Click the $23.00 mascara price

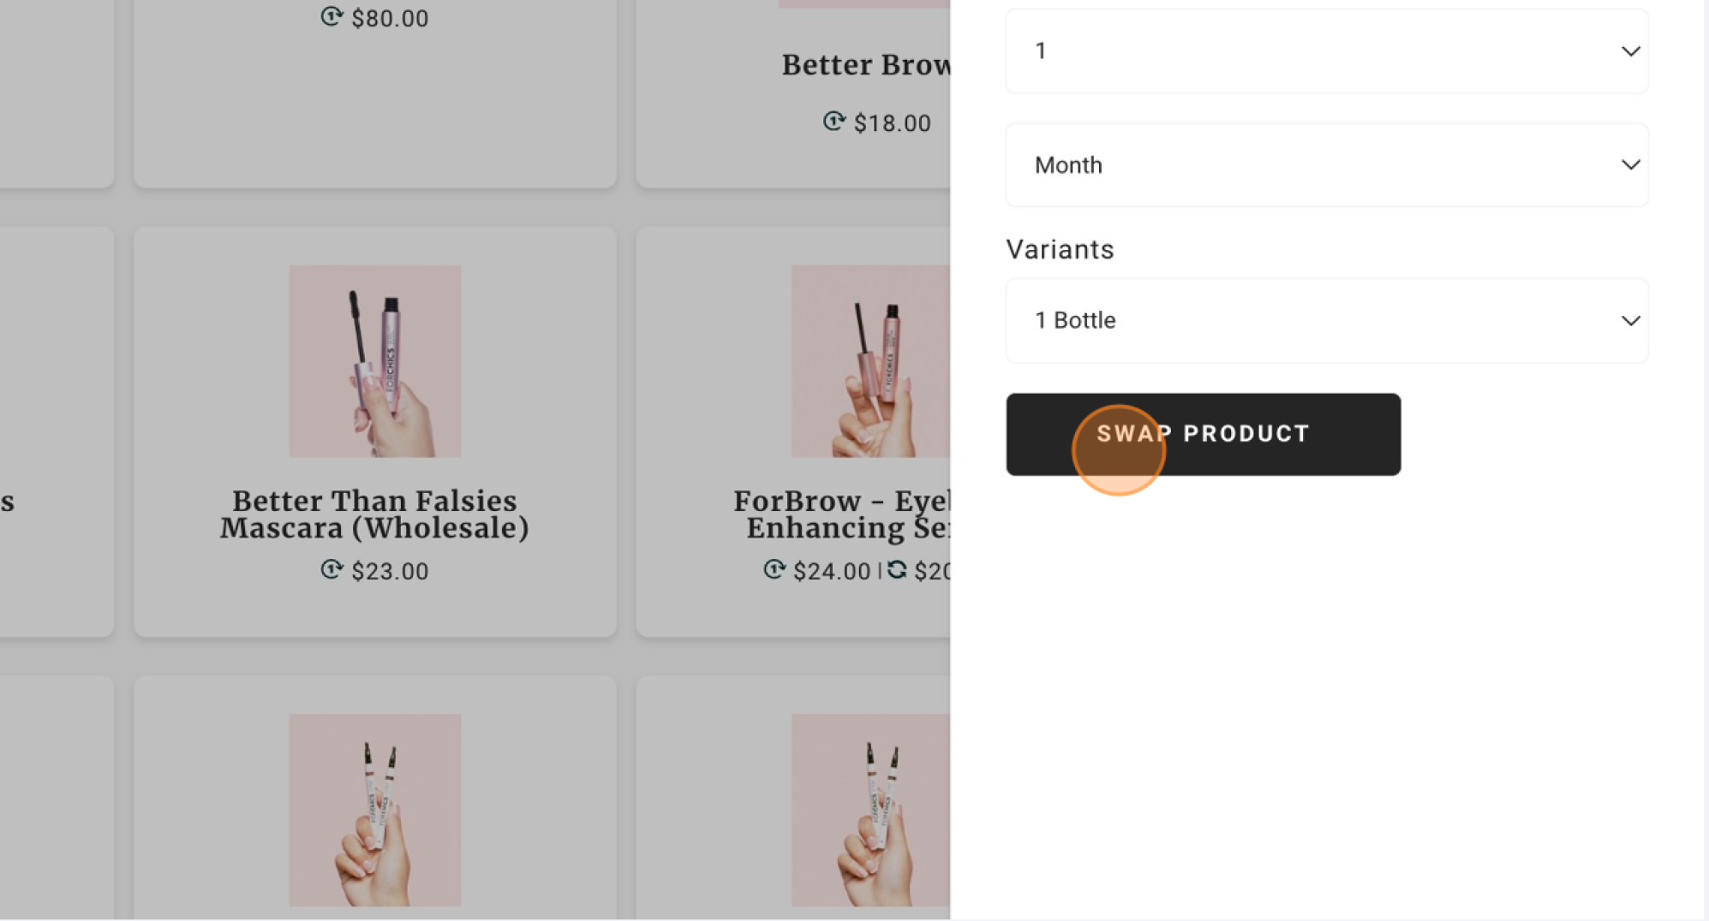[x=390, y=571]
